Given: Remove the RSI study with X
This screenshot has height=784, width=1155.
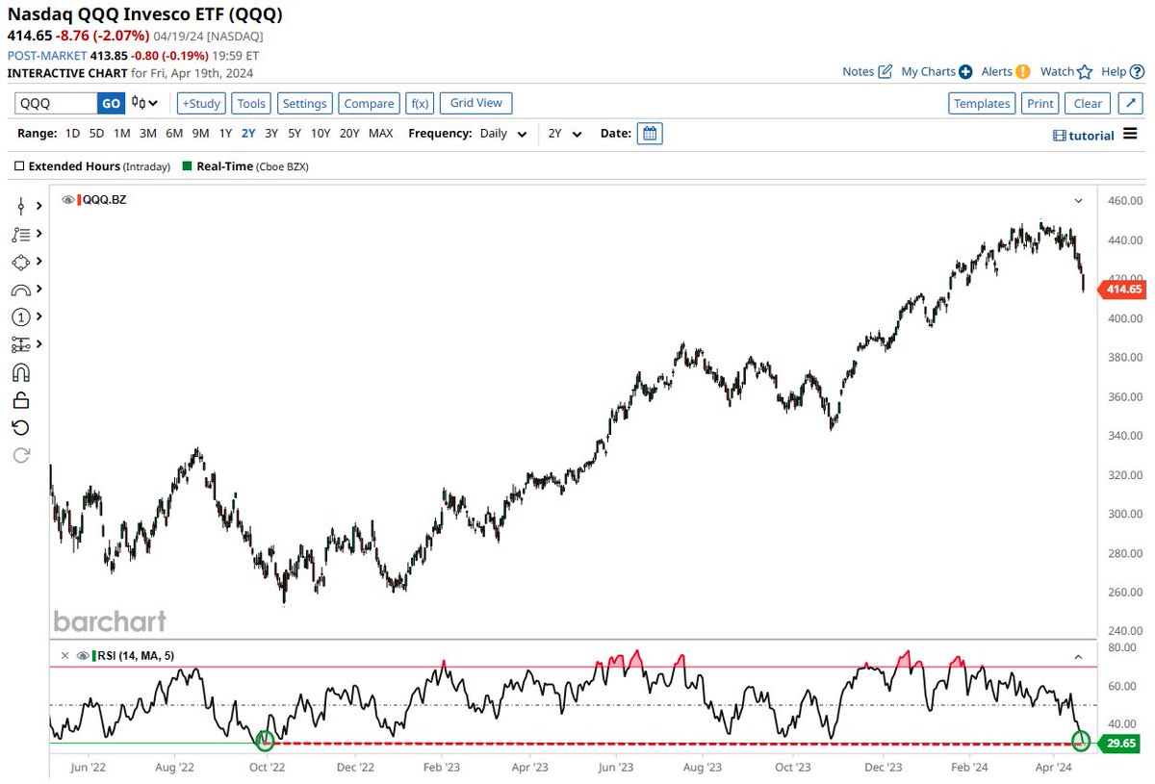Looking at the screenshot, I should 64,655.
